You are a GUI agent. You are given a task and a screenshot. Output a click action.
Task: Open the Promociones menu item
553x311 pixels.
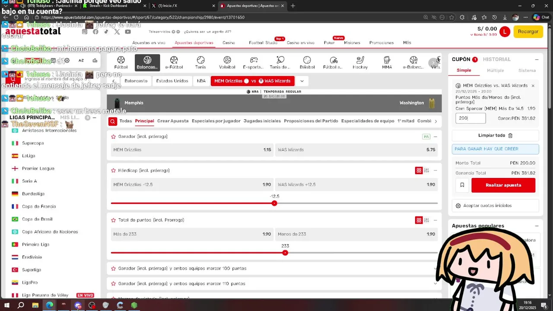pyautogui.click(x=381, y=43)
